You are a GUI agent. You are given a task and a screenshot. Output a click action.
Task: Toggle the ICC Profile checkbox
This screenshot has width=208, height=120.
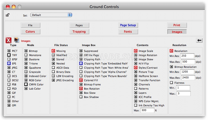click(x=136, y=97)
